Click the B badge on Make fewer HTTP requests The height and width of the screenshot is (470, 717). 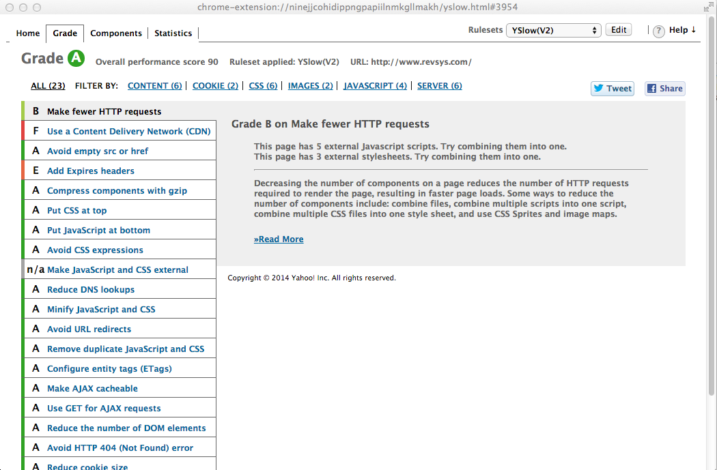36,111
